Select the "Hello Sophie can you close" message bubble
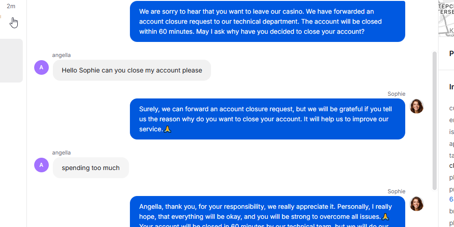This screenshot has height=227, width=454. [132, 70]
